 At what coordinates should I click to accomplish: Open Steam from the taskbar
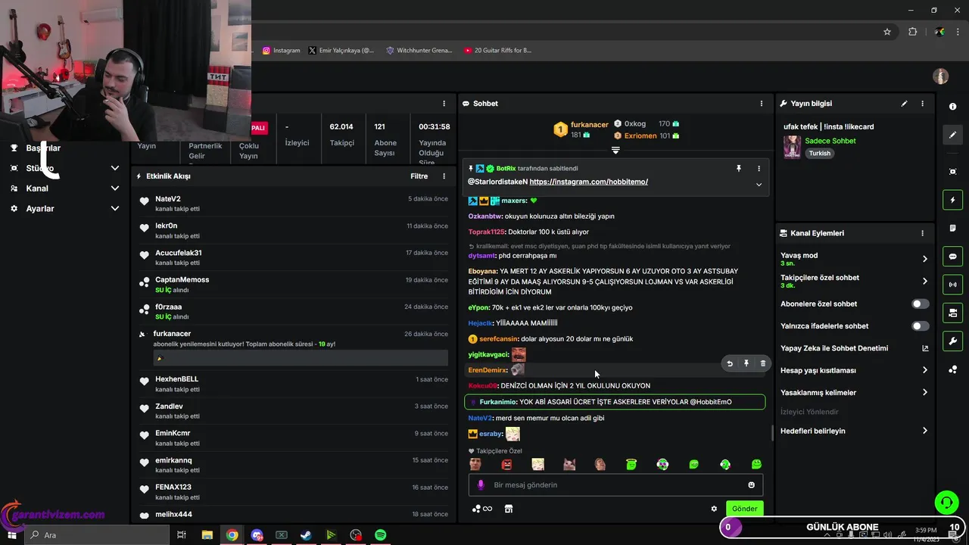[x=306, y=535]
